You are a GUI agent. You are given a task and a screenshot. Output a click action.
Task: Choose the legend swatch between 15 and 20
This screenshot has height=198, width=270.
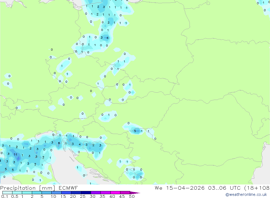click(x=66, y=193)
